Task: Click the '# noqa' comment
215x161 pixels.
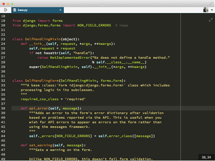Action: pyautogui.click(x=121, y=25)
